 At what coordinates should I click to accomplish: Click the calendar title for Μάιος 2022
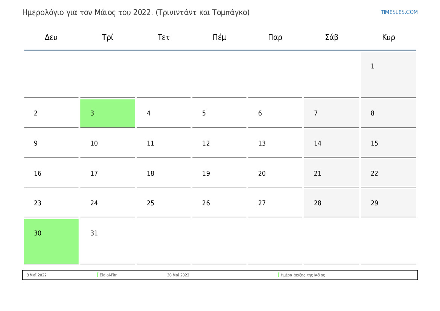(136, 12)
